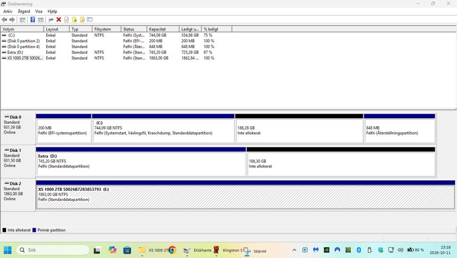Expand the hidden system tray icons chevron
Image resolution: width=457 pixels, height=258 pixels.
coord(294,250)
